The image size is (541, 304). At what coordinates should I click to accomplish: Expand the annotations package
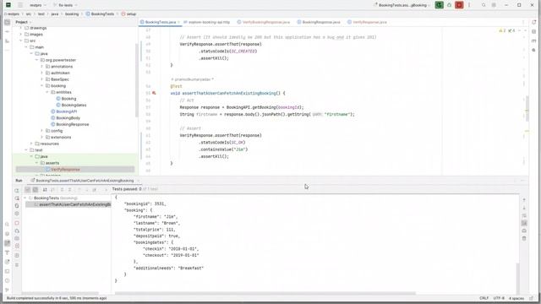(42, 67)
